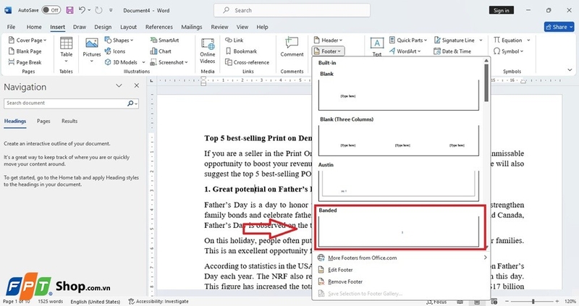Click the Search document input field
Screen dimensions: 579x306
(65, 103)
